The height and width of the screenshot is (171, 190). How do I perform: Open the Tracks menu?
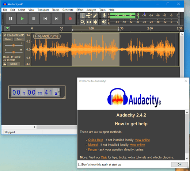pyautogui.click(x=56, y=10)
